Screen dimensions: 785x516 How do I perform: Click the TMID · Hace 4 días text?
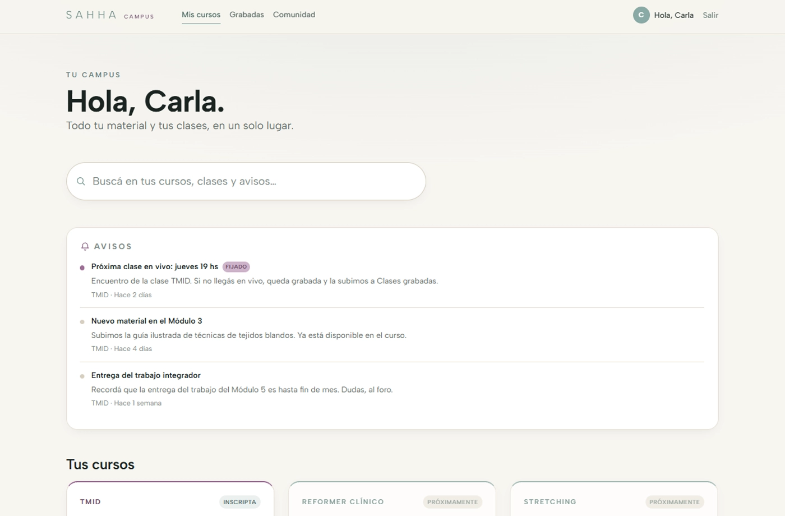pyautogui.click(x=122, y=349)
